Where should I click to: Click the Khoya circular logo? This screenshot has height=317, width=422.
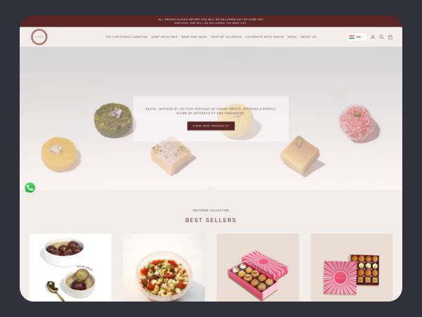click(39, 37)
